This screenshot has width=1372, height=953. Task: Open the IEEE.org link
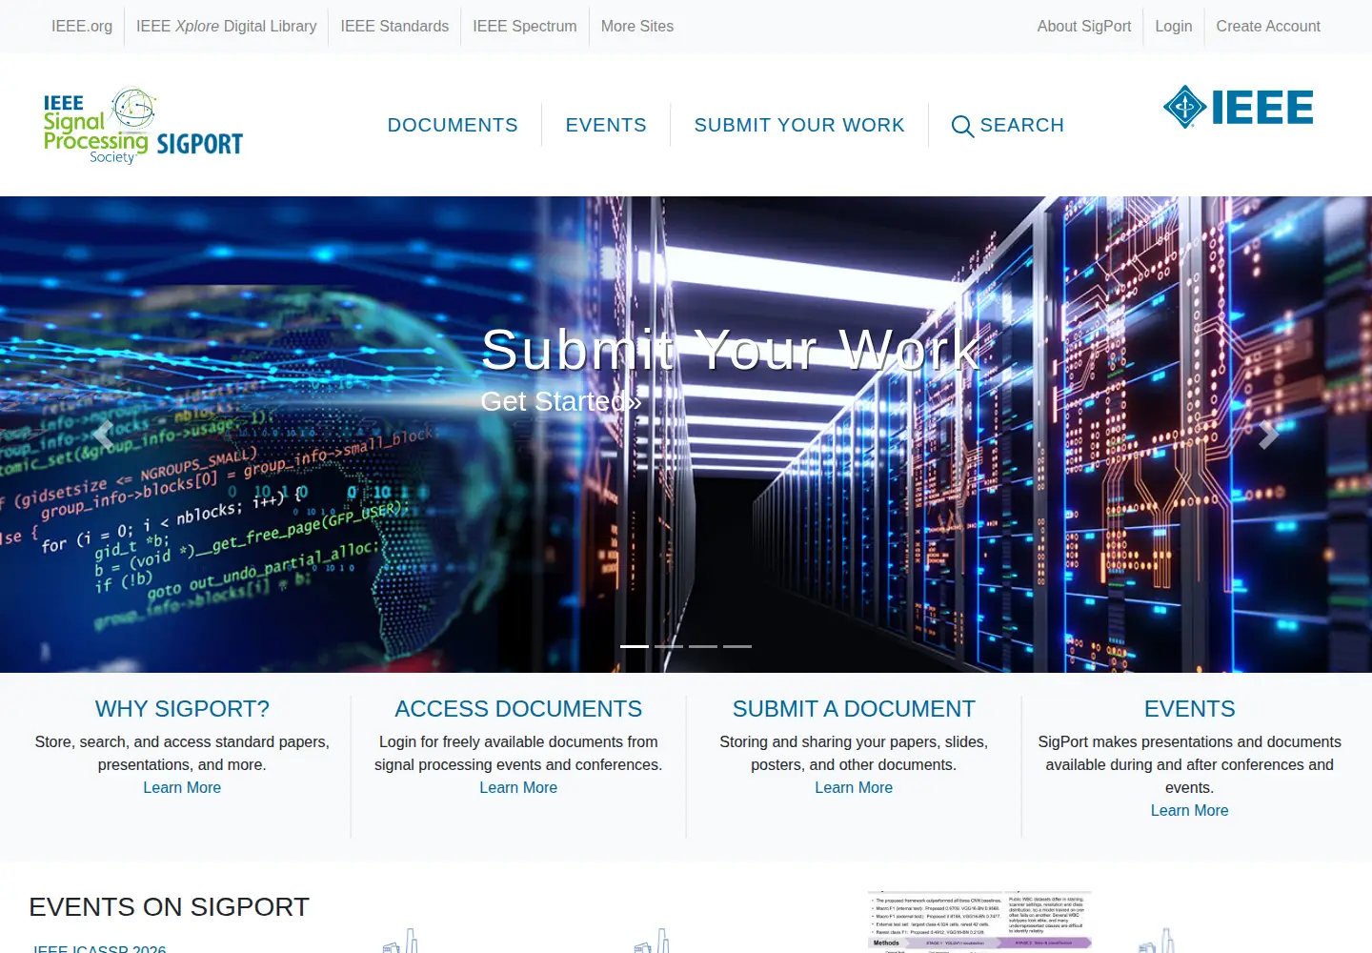tap(82, 27)
